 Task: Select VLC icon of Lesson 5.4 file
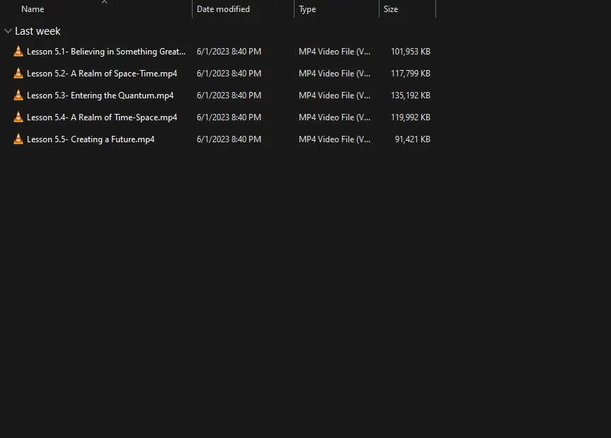click(x=18, y=117)
